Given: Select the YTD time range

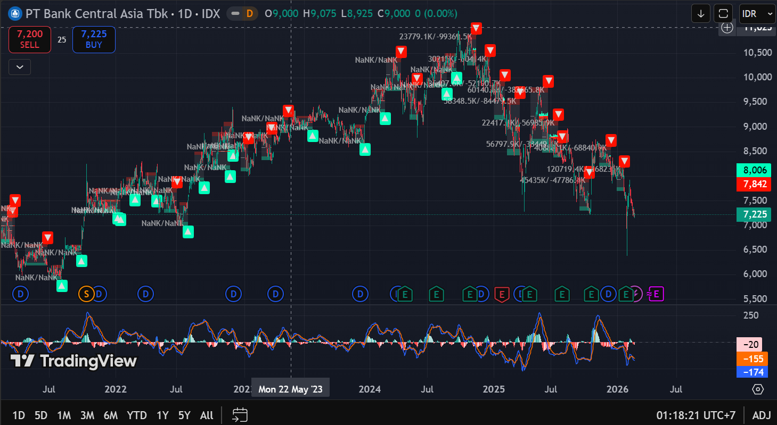Looking at the screenshot, I should [137, 415].
